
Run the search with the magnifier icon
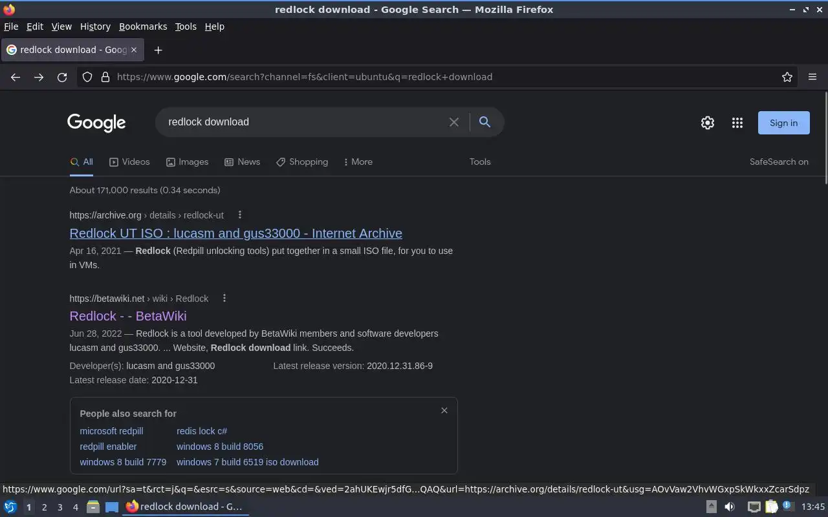[x=485, y=121]
